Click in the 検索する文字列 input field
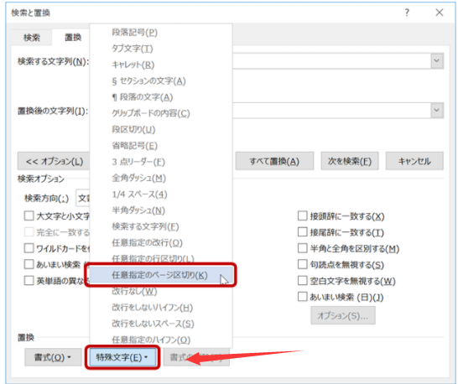 [331, 60]
